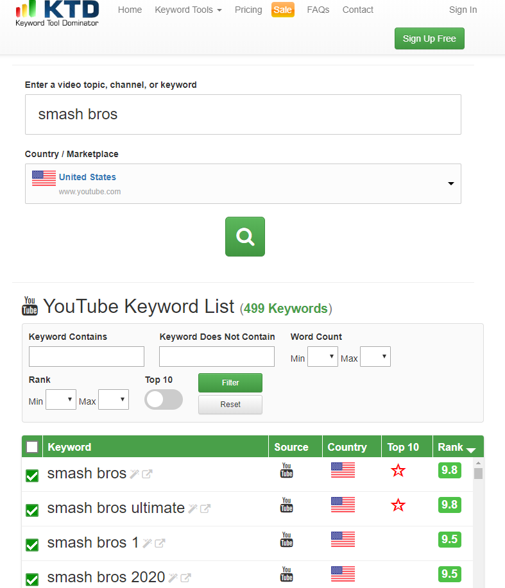The image size is (505, 588).
Task: Click US flag in 'smash bros 1' row
Action: point(343,539)
